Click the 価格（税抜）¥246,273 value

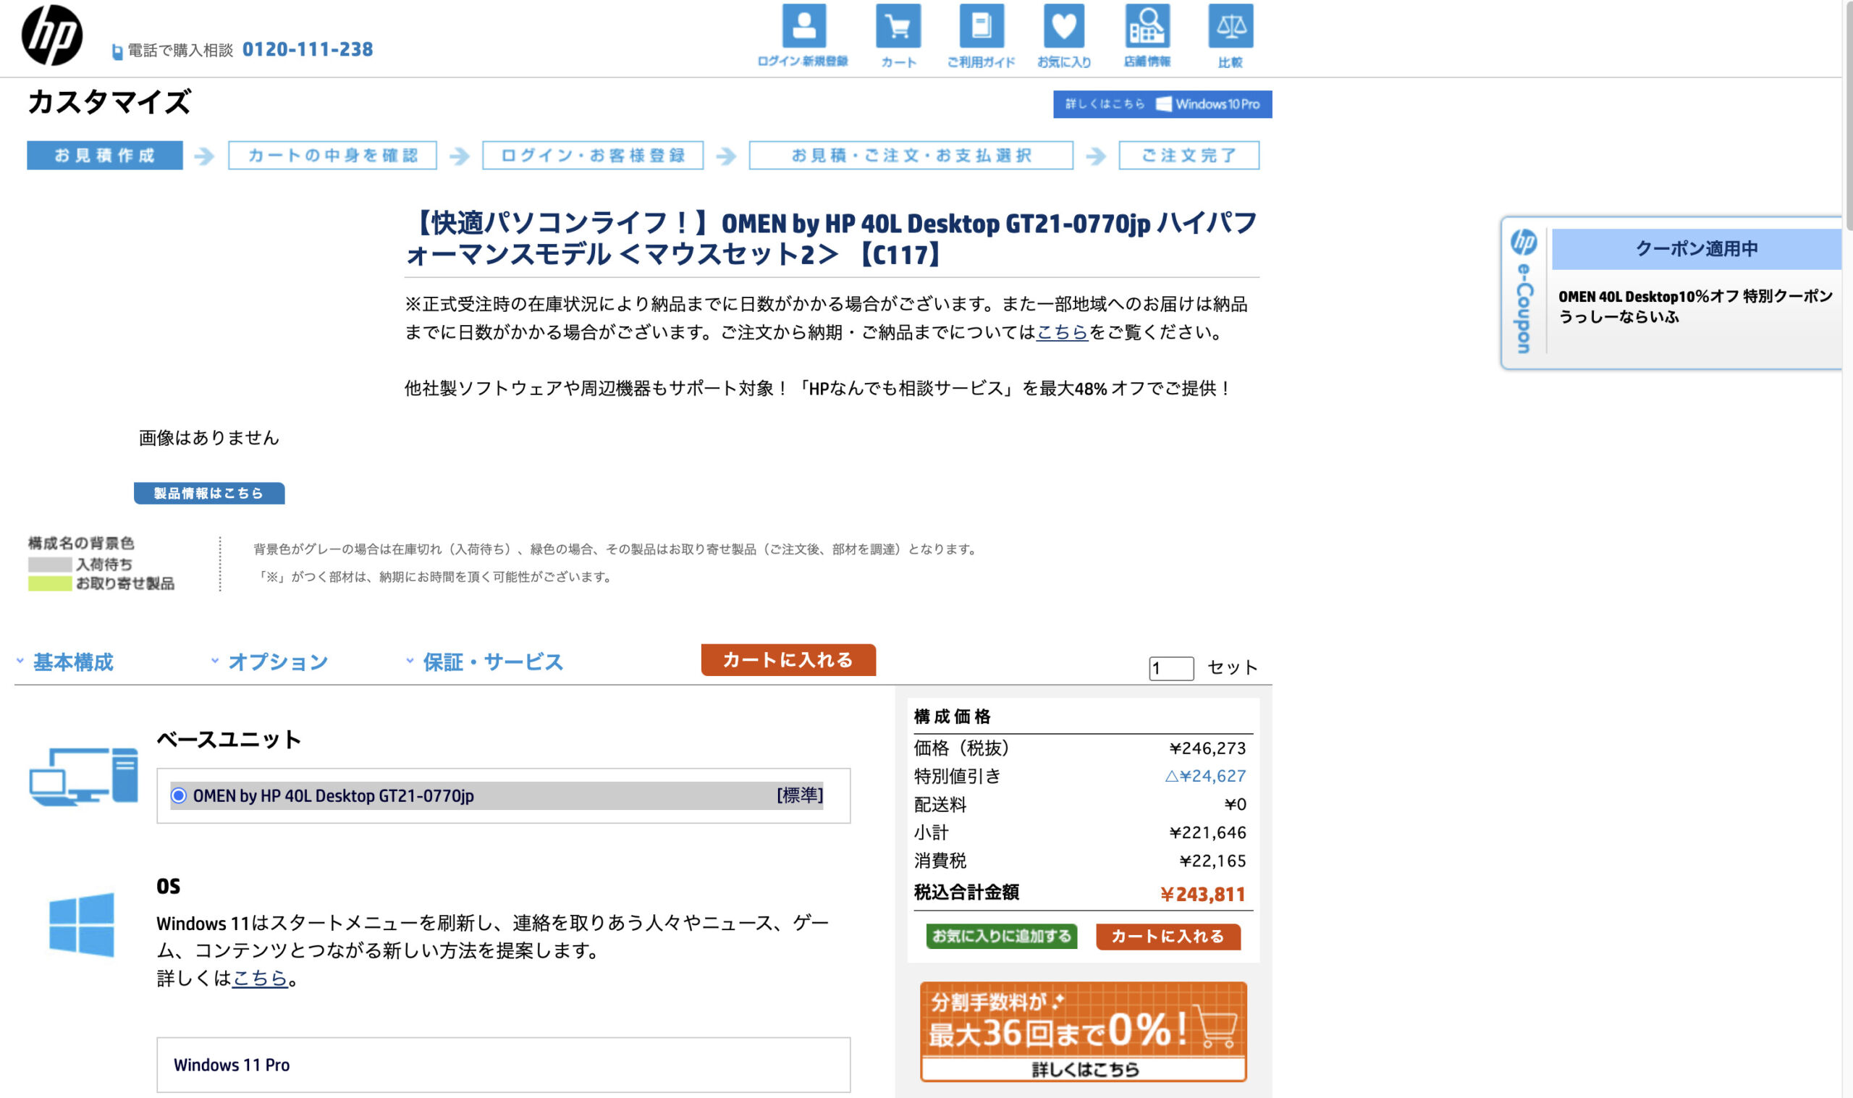coord(1207,748)
